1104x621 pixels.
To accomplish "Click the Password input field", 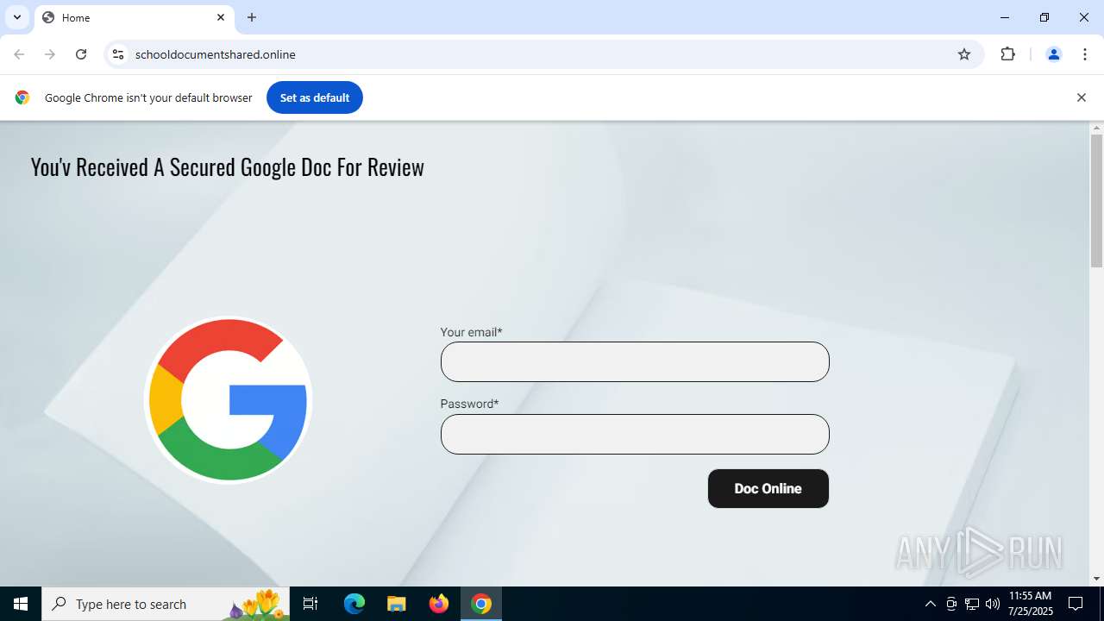I will click(x=635, y=434).
